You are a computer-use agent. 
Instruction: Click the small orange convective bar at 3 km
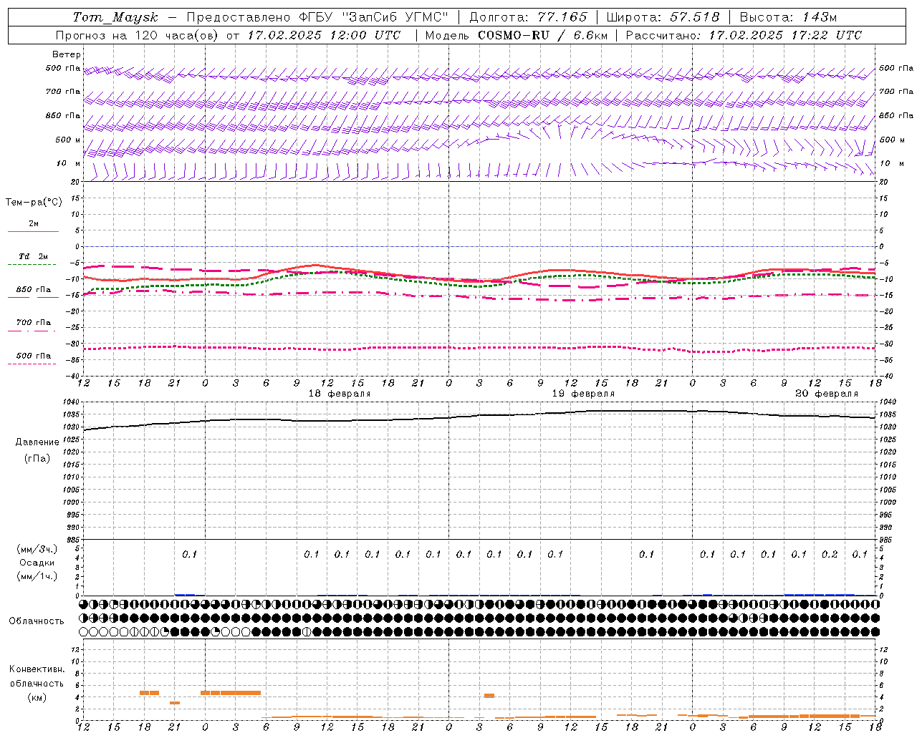pyautogui.click(x=175, y=703)
